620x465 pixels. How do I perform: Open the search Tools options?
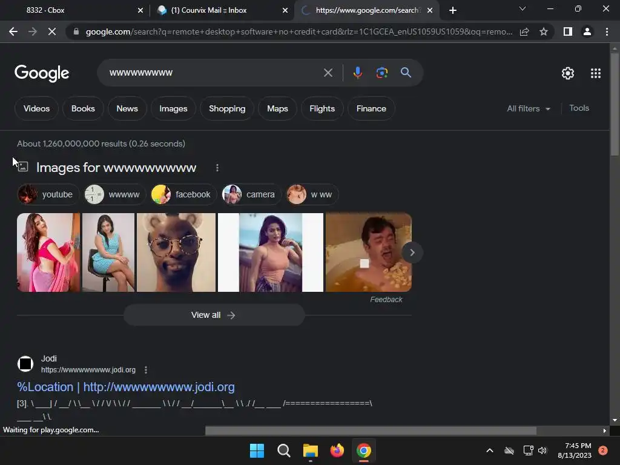pyautogui.click(x=579, y=108)
